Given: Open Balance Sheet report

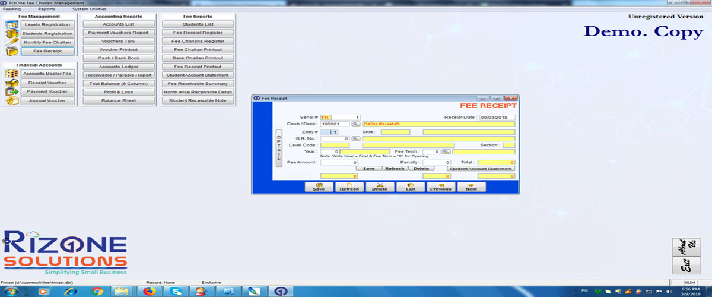Looking at the screenshot, I should [118, 101].
